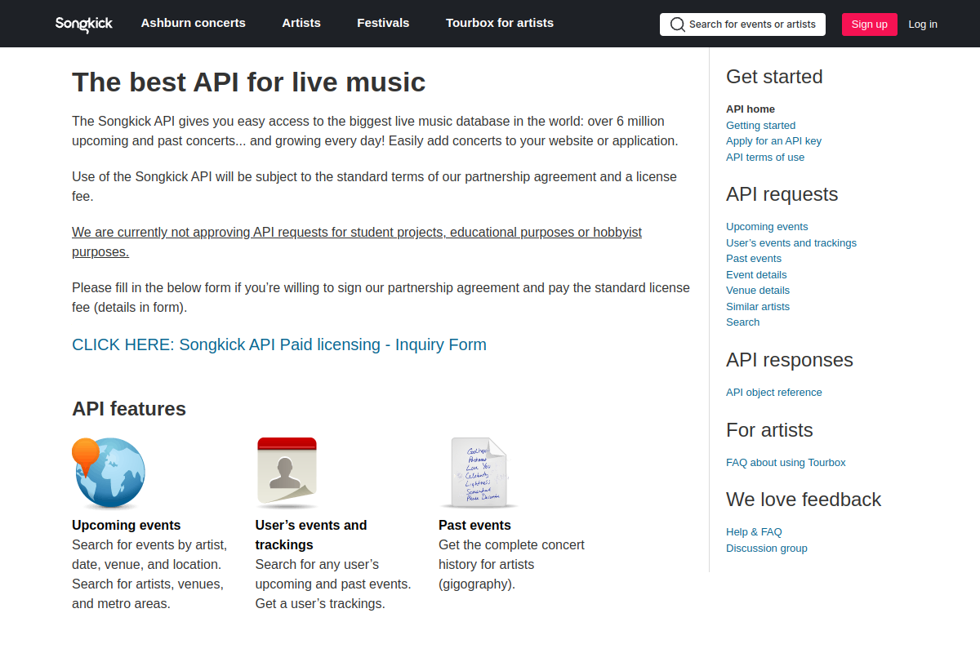Click the User's events and trackings feature heading
The image size is (980, 653).
311,535
